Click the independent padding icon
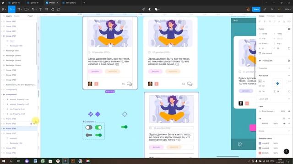Image resolution: width=293 pixels, height=164 pixels. tap(289, 91)
